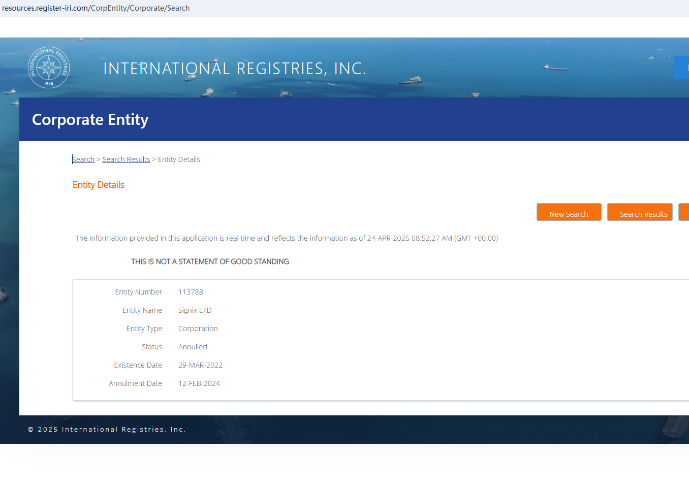Click the Entity Name field label
The image size is (689, 489).
point(142,310)
